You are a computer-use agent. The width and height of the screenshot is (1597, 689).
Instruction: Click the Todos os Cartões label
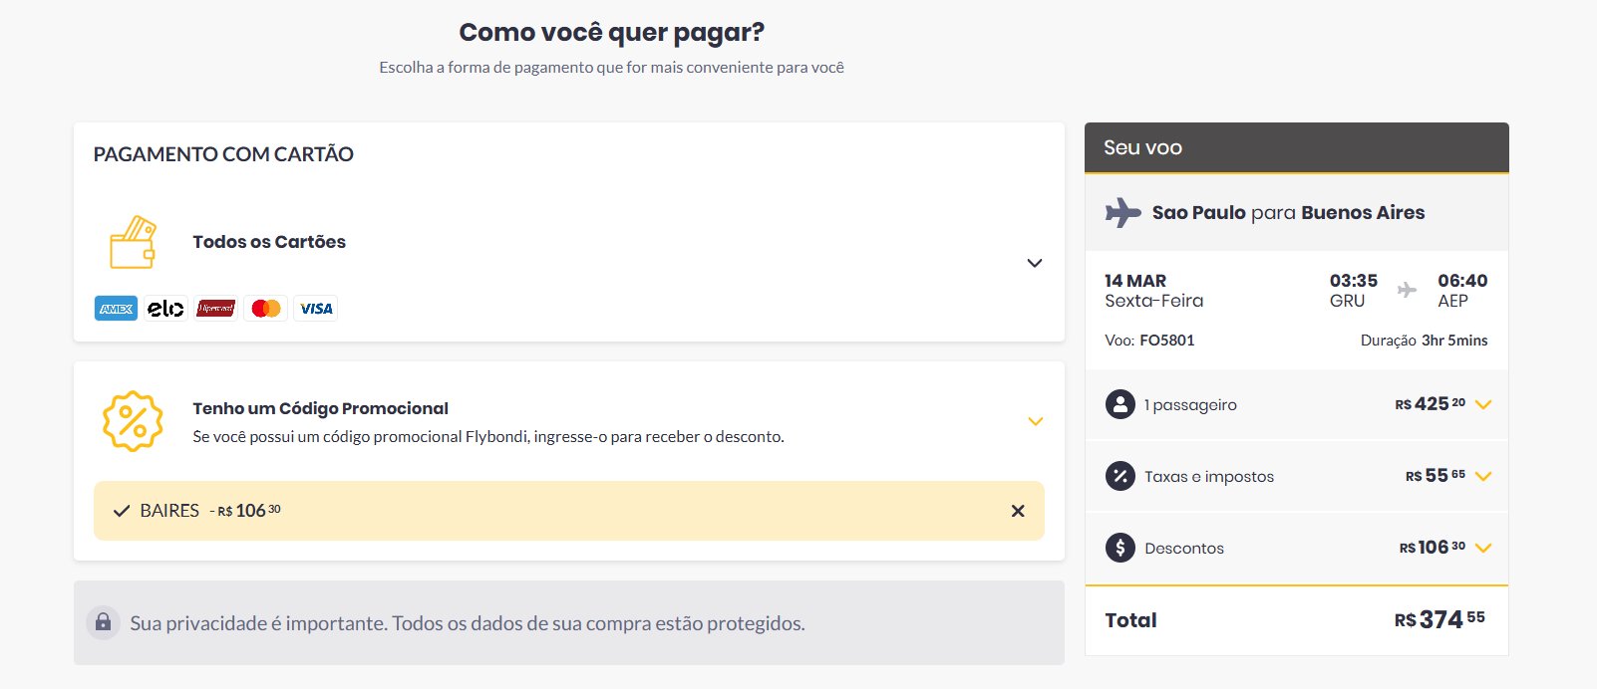[269, 242]
